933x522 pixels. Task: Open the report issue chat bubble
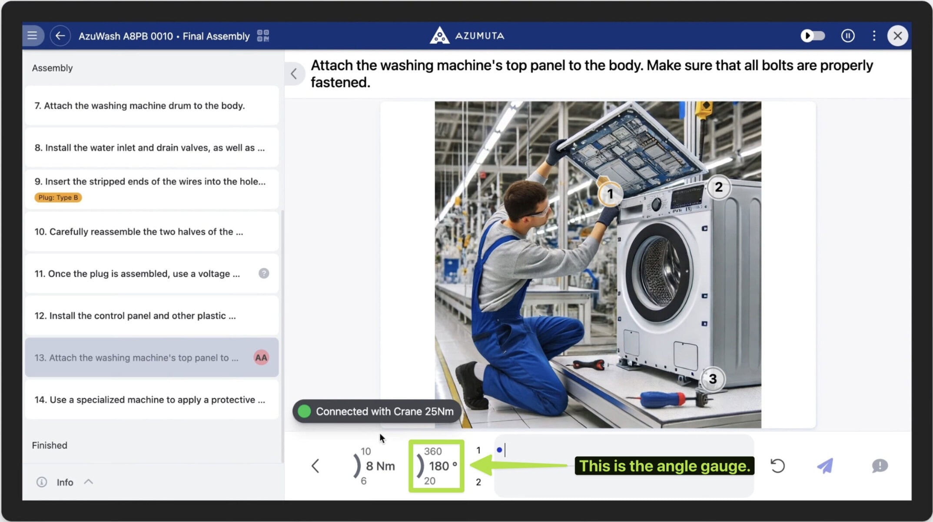click(x=880, y=466)
